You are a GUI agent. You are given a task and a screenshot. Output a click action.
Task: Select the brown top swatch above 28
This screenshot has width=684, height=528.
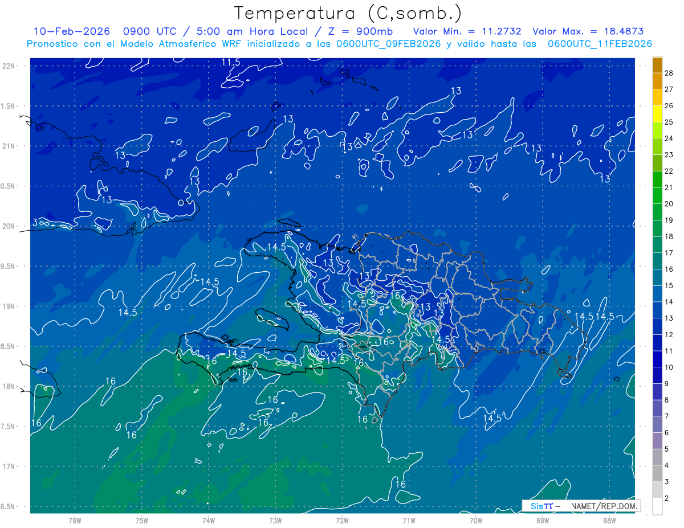tap(657, 65)
